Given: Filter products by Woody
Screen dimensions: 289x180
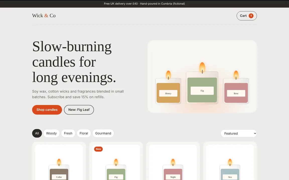Looking at the screenshot, I should pyautogui.click(x=51, y=133).
